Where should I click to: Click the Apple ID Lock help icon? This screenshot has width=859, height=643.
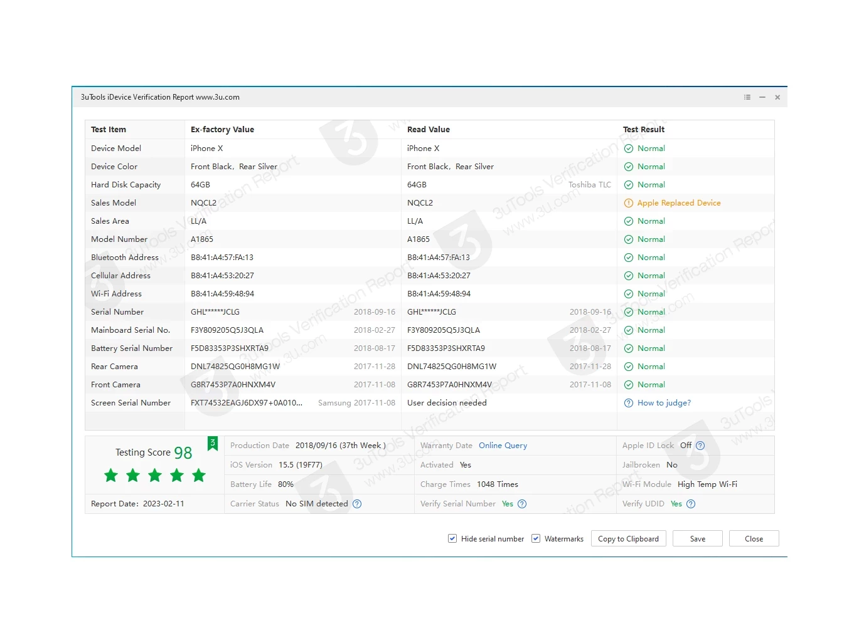(700, 446)
